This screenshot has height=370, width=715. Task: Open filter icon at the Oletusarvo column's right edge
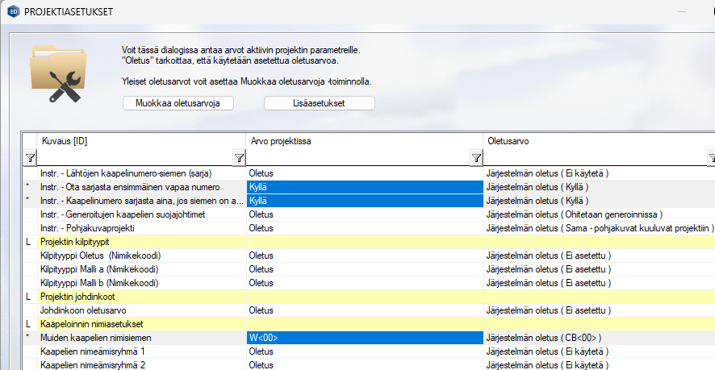pos(710,158)
